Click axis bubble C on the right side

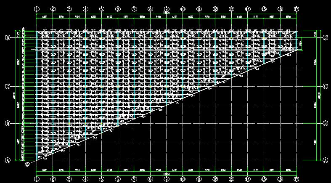(x=326, y=86)
